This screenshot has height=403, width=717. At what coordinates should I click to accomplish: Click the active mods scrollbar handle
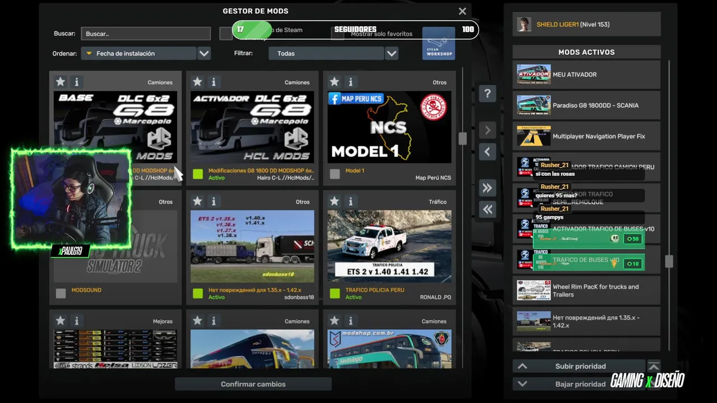point(669,261)
